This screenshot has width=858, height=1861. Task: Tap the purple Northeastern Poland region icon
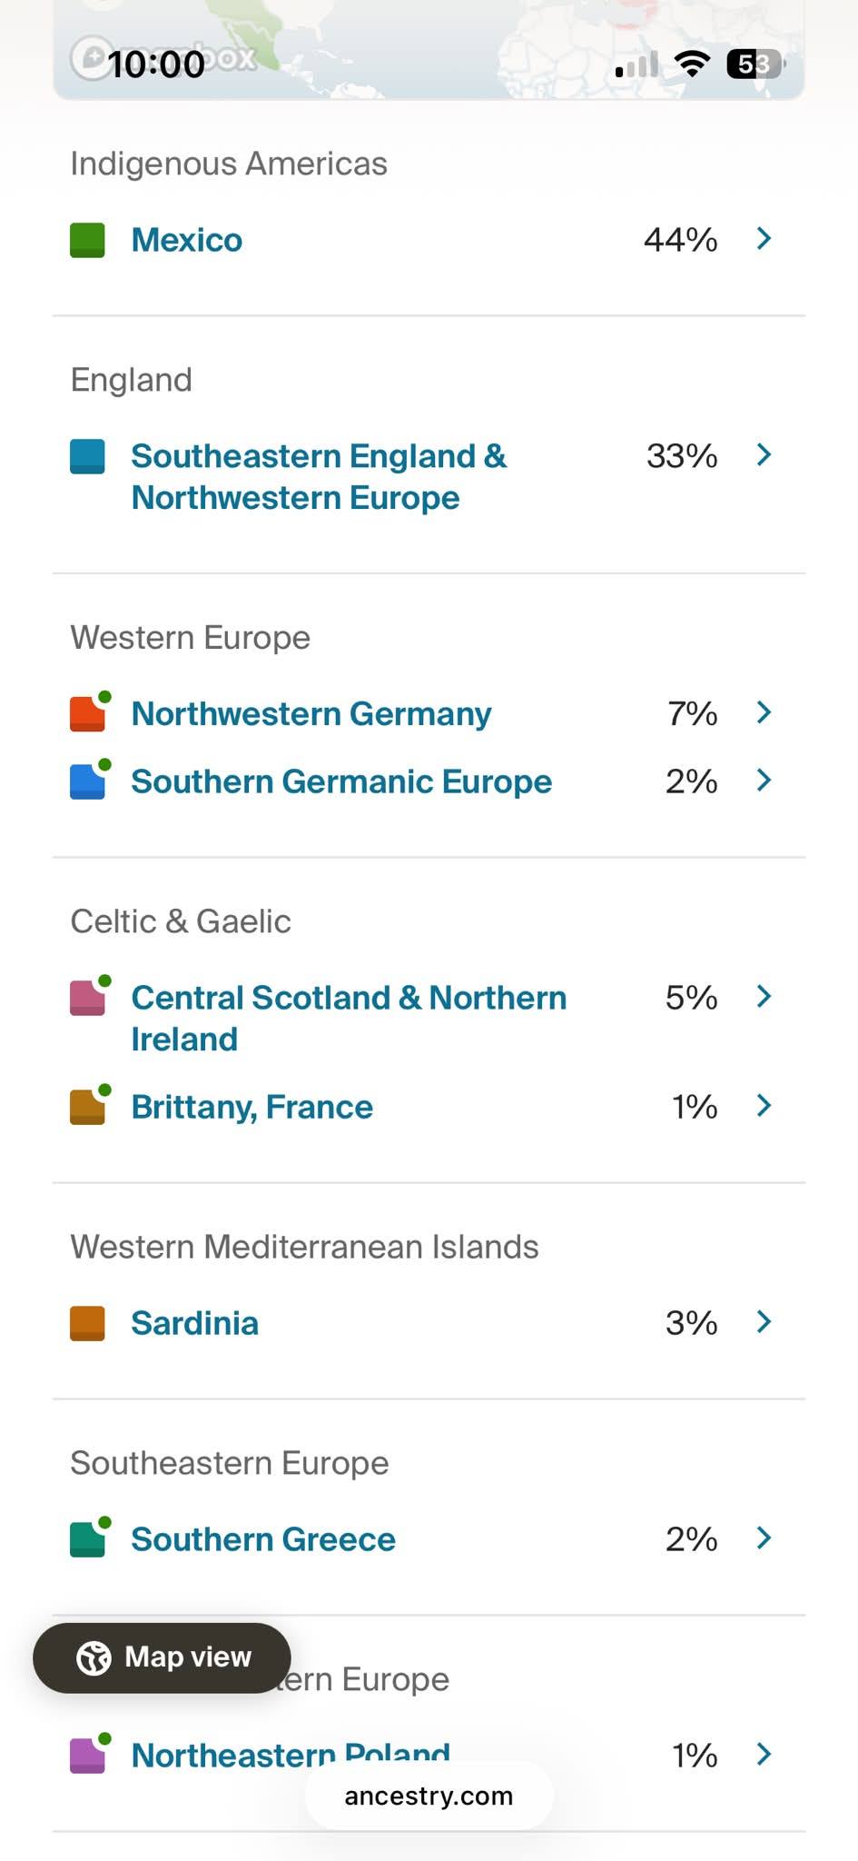click(x=89, y=1754)
